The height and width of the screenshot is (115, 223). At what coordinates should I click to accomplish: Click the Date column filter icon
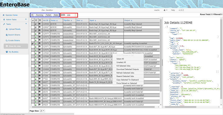[x=82, y=21]
